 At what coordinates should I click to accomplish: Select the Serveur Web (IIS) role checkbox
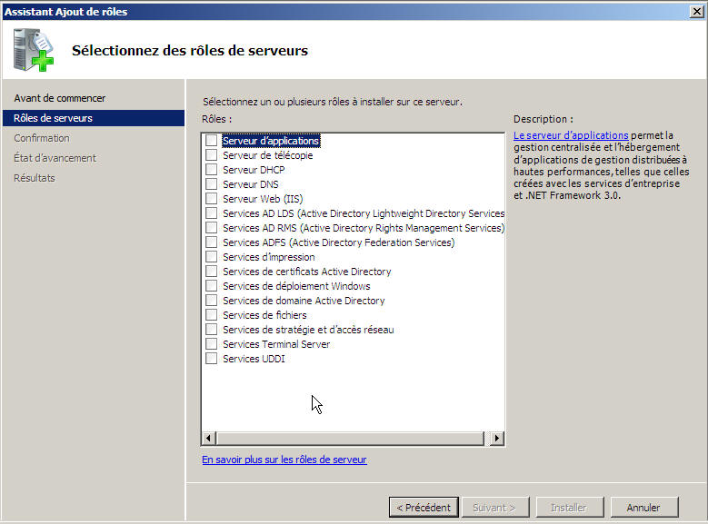click(212, 199)
